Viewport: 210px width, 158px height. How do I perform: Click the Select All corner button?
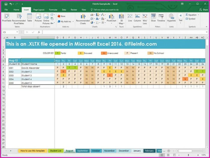(x=4, y=37)
